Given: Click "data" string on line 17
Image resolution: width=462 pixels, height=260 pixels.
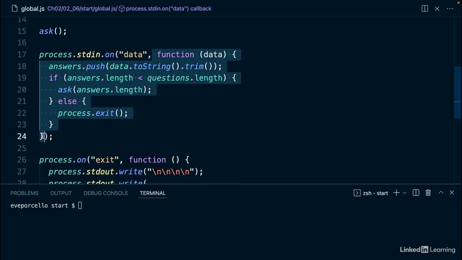Looking at the screenshot, I should [133, 55].
